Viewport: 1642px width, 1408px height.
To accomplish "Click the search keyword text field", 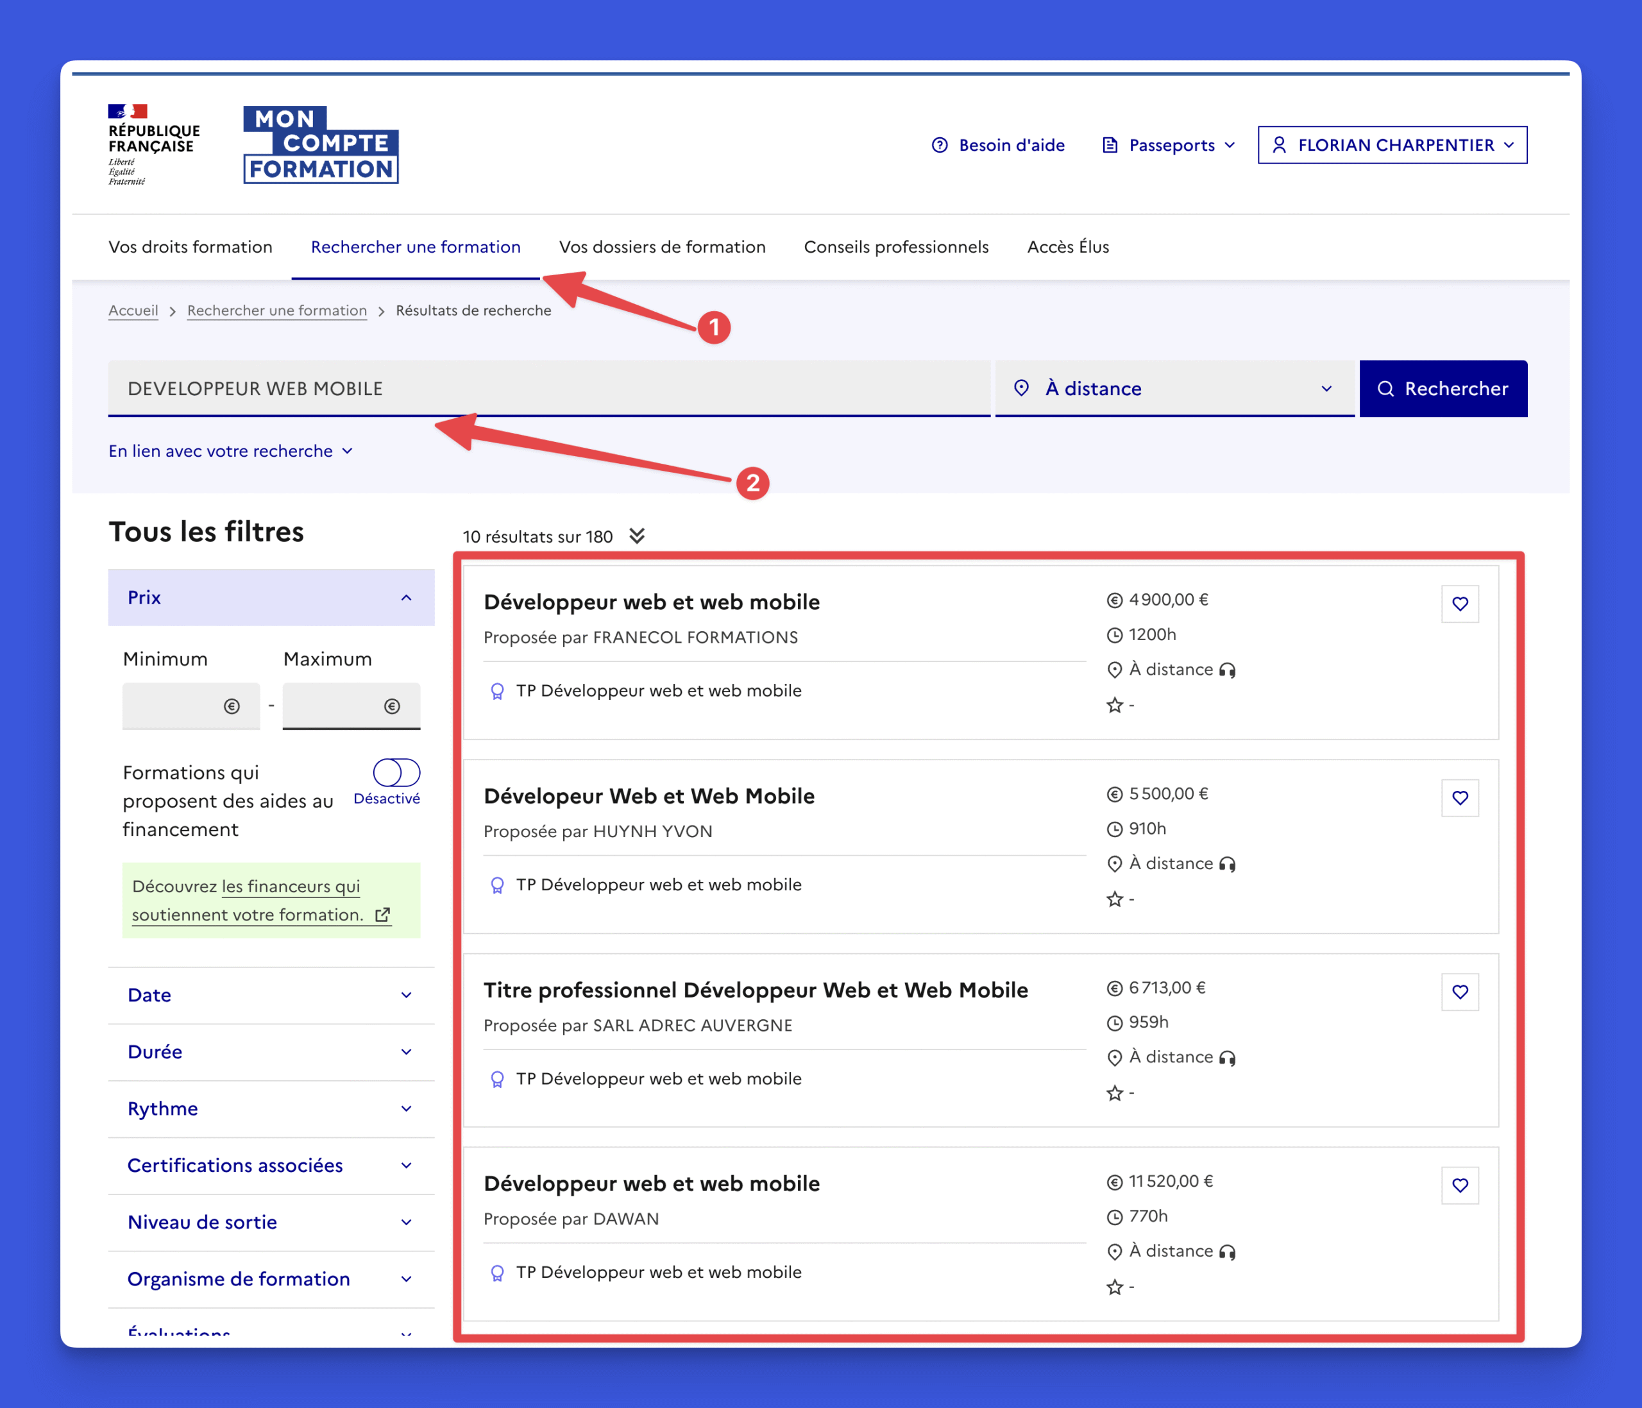I will click(548, 388).
